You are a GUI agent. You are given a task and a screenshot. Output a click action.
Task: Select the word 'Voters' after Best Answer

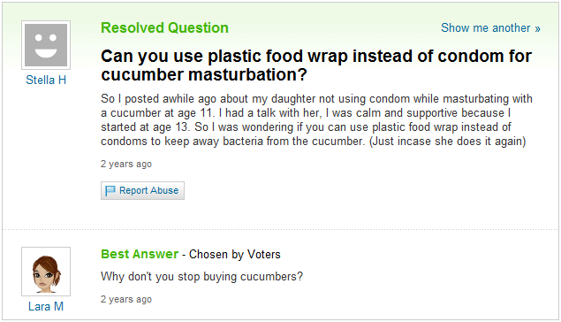[264, 254]
